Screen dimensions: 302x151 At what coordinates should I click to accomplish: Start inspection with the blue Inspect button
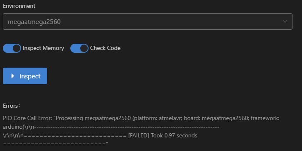coord(25,76)
